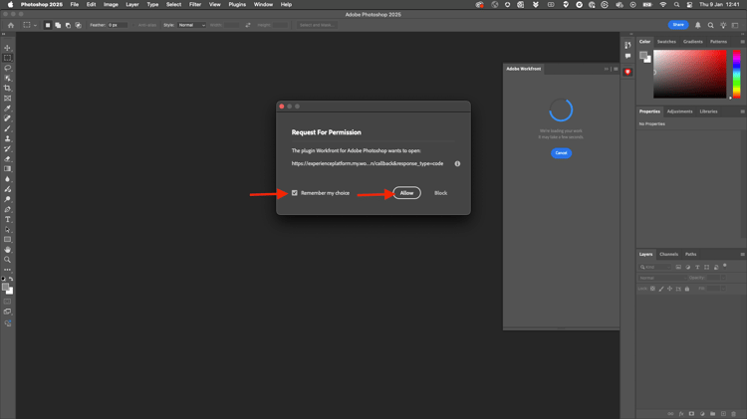Open Layers panel options menu

742,254
